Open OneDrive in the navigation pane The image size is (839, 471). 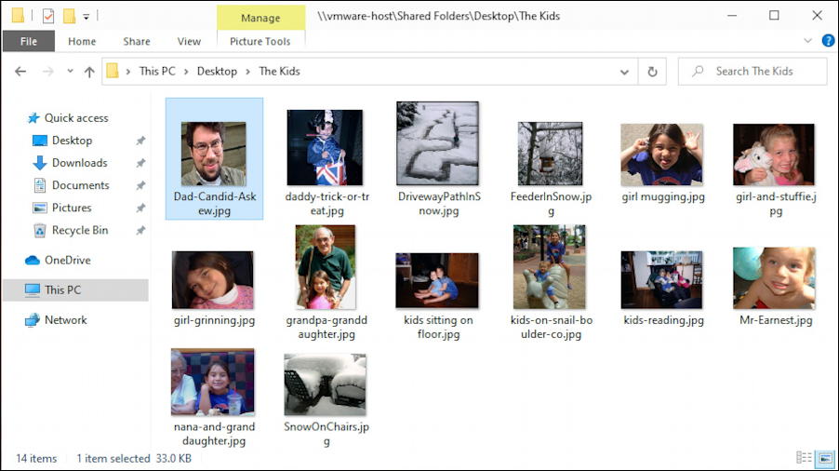click(x=67, y=261)
